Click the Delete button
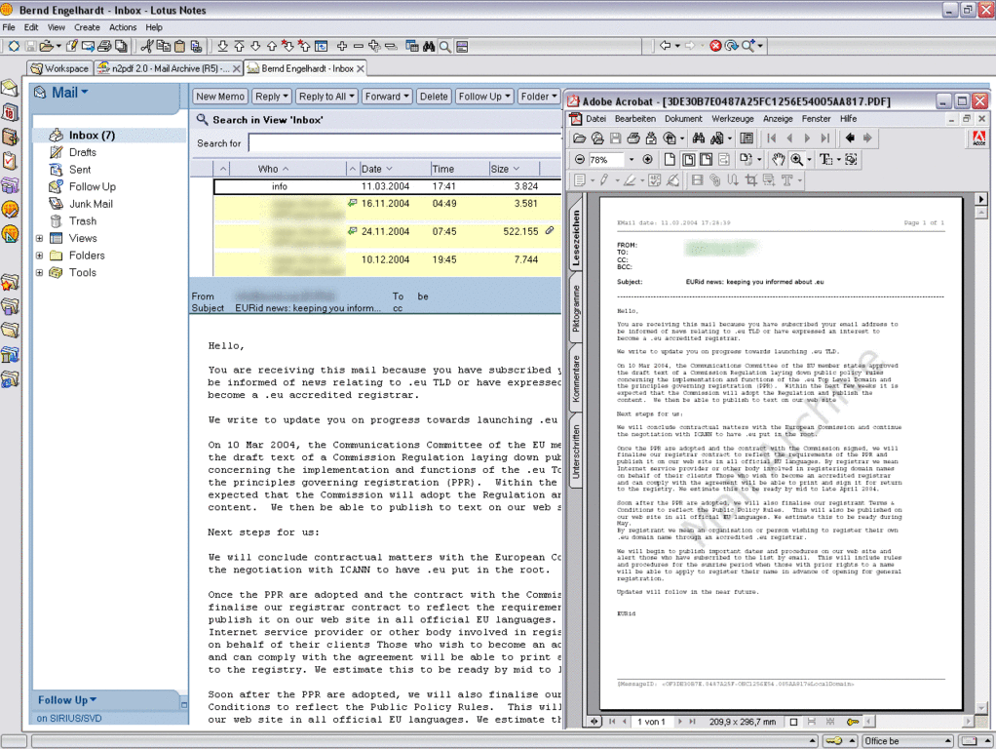Screen dimensions: 996x749 pyautogui.click(x=434, y=97)
